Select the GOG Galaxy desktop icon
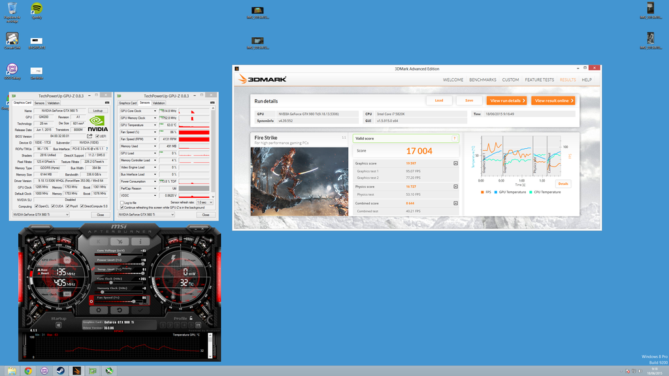Viewport: 669px width, 376px height. point(12,70)
